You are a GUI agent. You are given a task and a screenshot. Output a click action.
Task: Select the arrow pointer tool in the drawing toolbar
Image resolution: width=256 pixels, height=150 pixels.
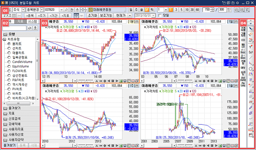[251, 29]
